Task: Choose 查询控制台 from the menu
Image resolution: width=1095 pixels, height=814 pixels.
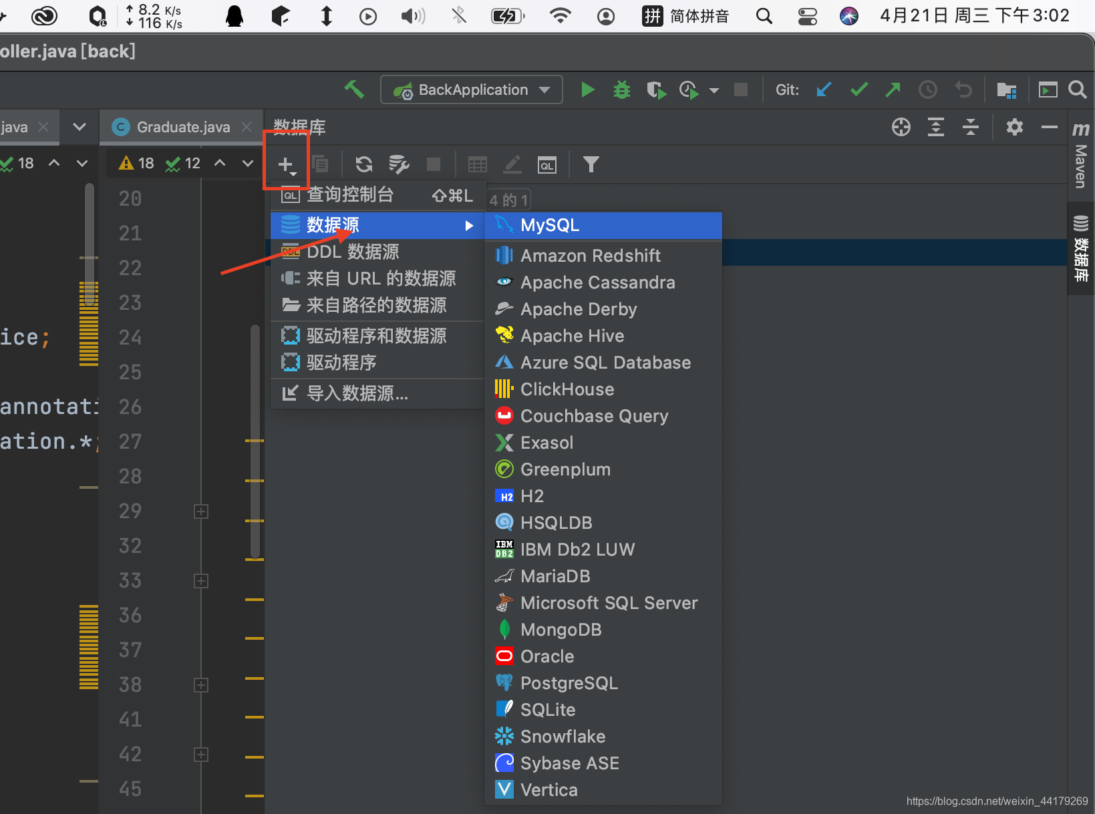Action: click(377, 195)
